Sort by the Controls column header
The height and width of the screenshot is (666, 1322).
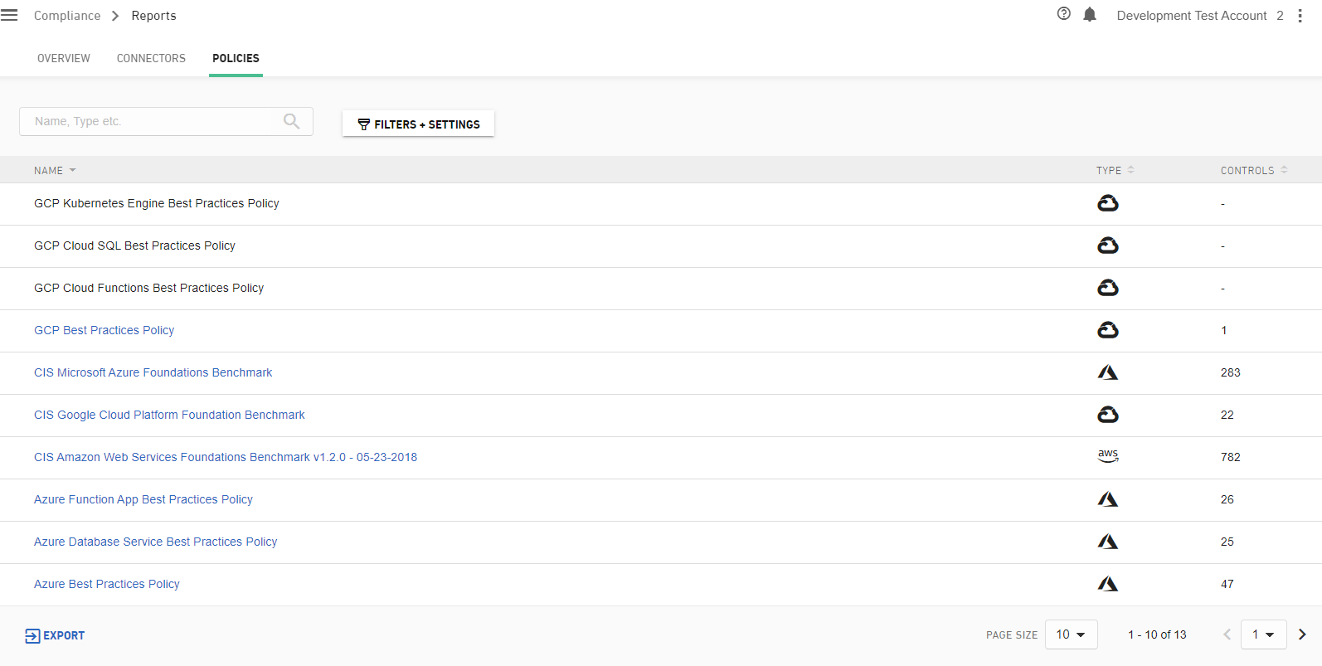pos(1247,170)
